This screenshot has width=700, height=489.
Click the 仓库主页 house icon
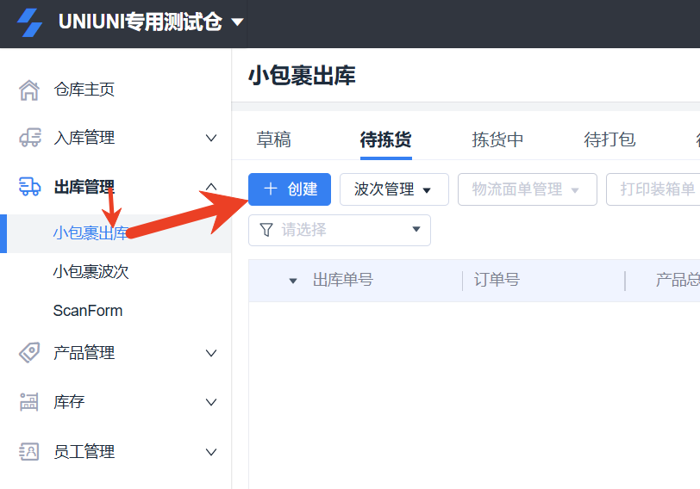(x=29, y=90)
